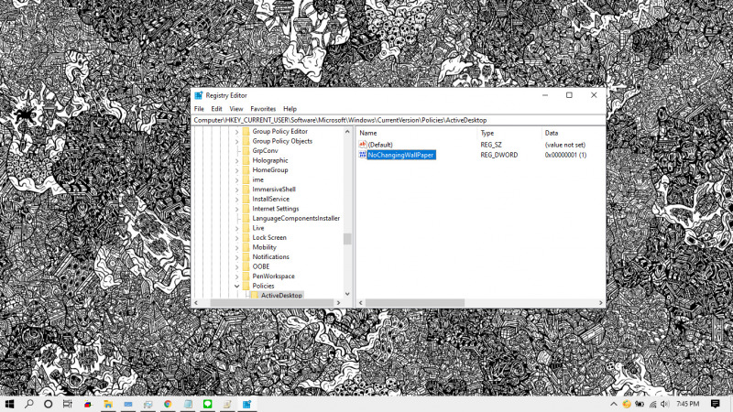Open the Action Center notifications icon

click(716, 404)
